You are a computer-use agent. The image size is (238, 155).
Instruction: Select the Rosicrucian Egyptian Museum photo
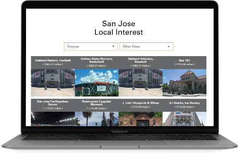pyautogui.click(x=97, y=119)
